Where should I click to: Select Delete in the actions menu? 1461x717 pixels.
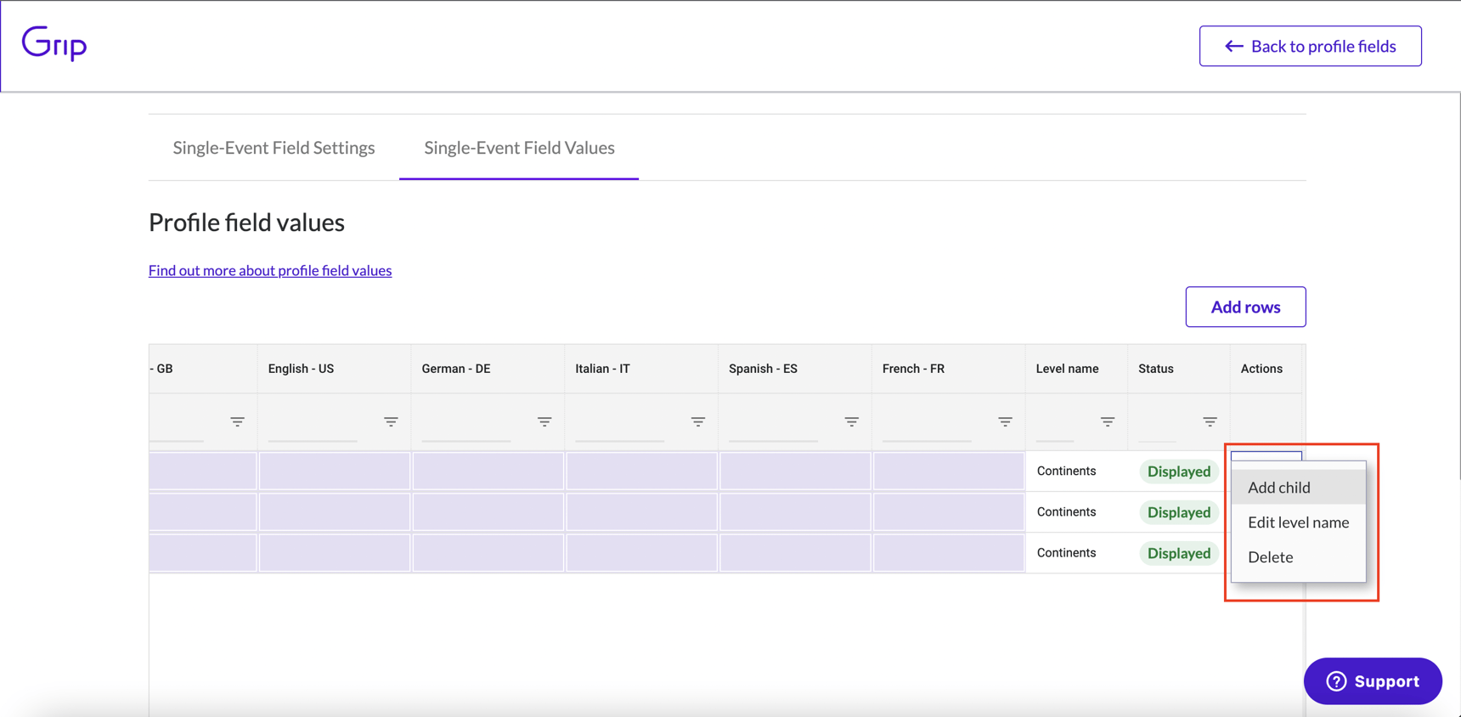(1298, 557)
